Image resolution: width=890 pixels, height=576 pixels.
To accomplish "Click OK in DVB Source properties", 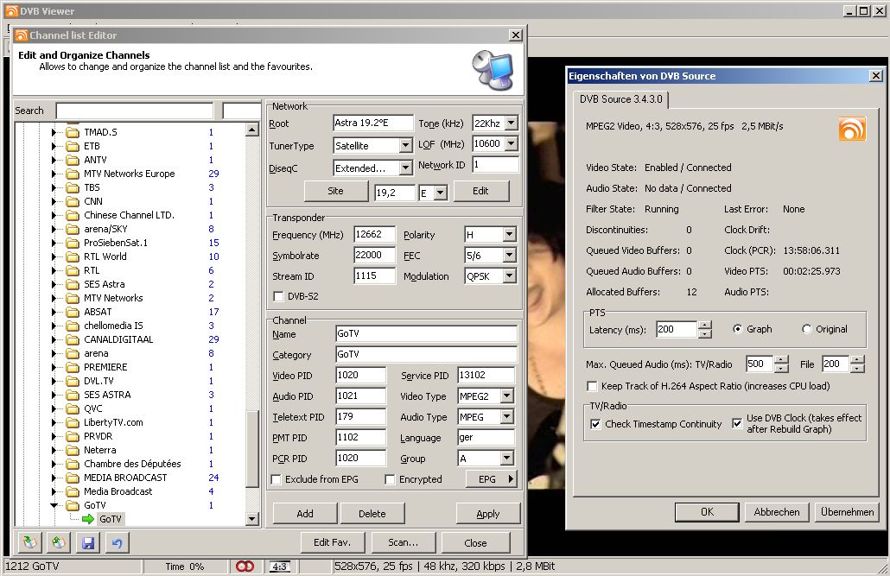I will 707,512.
